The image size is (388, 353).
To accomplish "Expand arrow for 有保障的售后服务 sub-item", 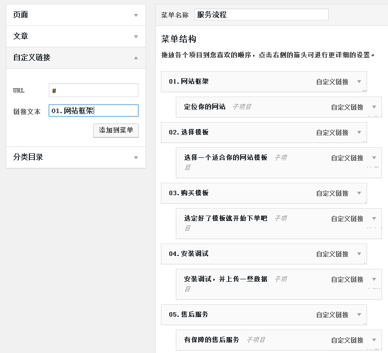I will pos(374,340).
